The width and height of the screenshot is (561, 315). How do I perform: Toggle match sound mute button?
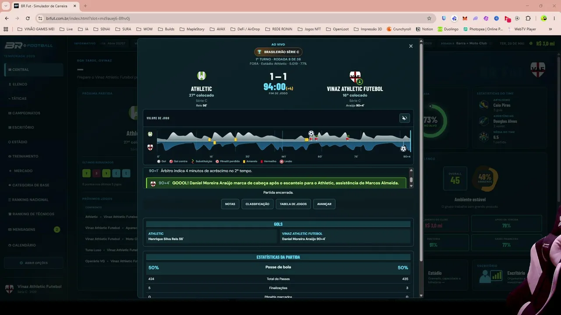pos(405,118)
